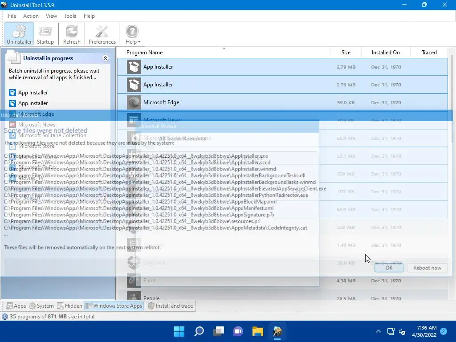Open Preferences from the toolbar
The image size is (456, 342).
(x=102, y=34)
